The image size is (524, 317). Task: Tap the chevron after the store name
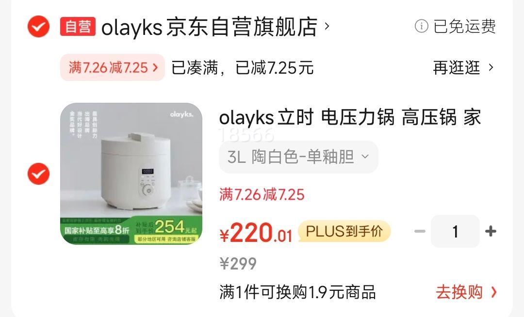(x=327, y=26)
